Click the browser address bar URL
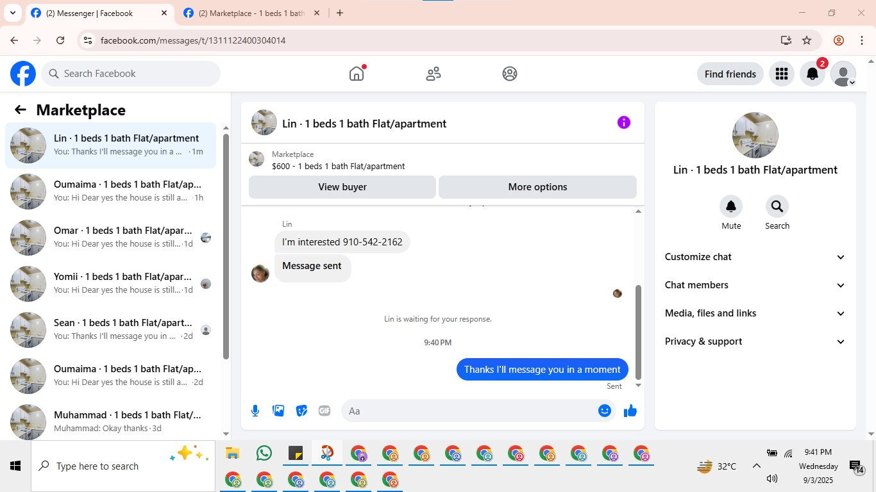Viewport: 876px width, 492px height. coord(193,40)
